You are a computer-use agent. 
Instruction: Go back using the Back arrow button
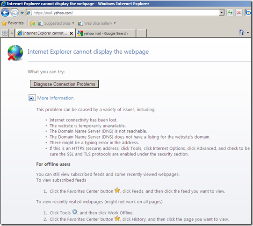tap(5, 13)
